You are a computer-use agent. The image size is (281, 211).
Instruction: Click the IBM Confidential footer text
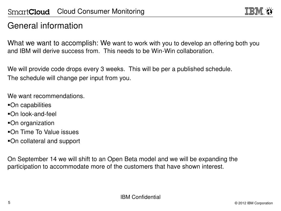tap(140, 197)
